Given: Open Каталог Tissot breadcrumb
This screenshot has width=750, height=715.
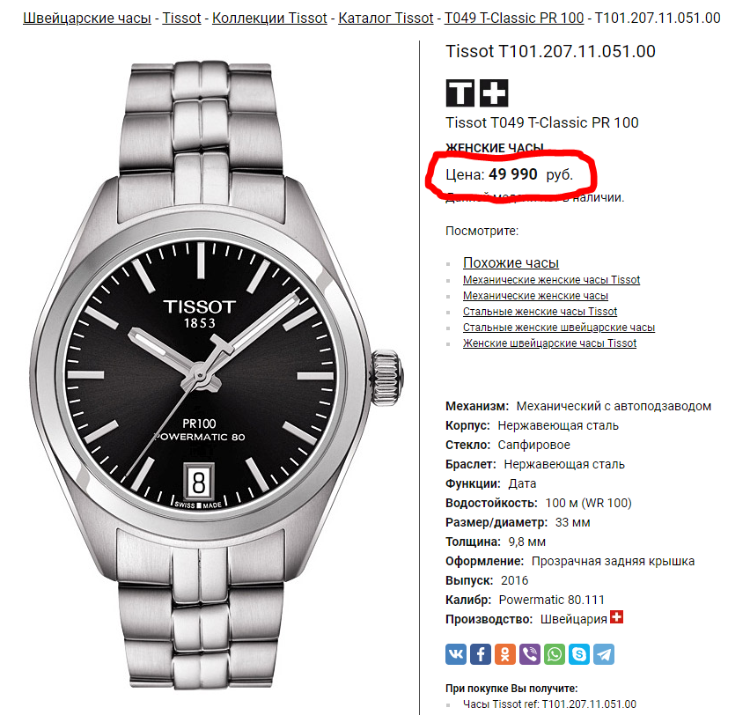Looking at the screenshot, I should [x=386, y=18].
